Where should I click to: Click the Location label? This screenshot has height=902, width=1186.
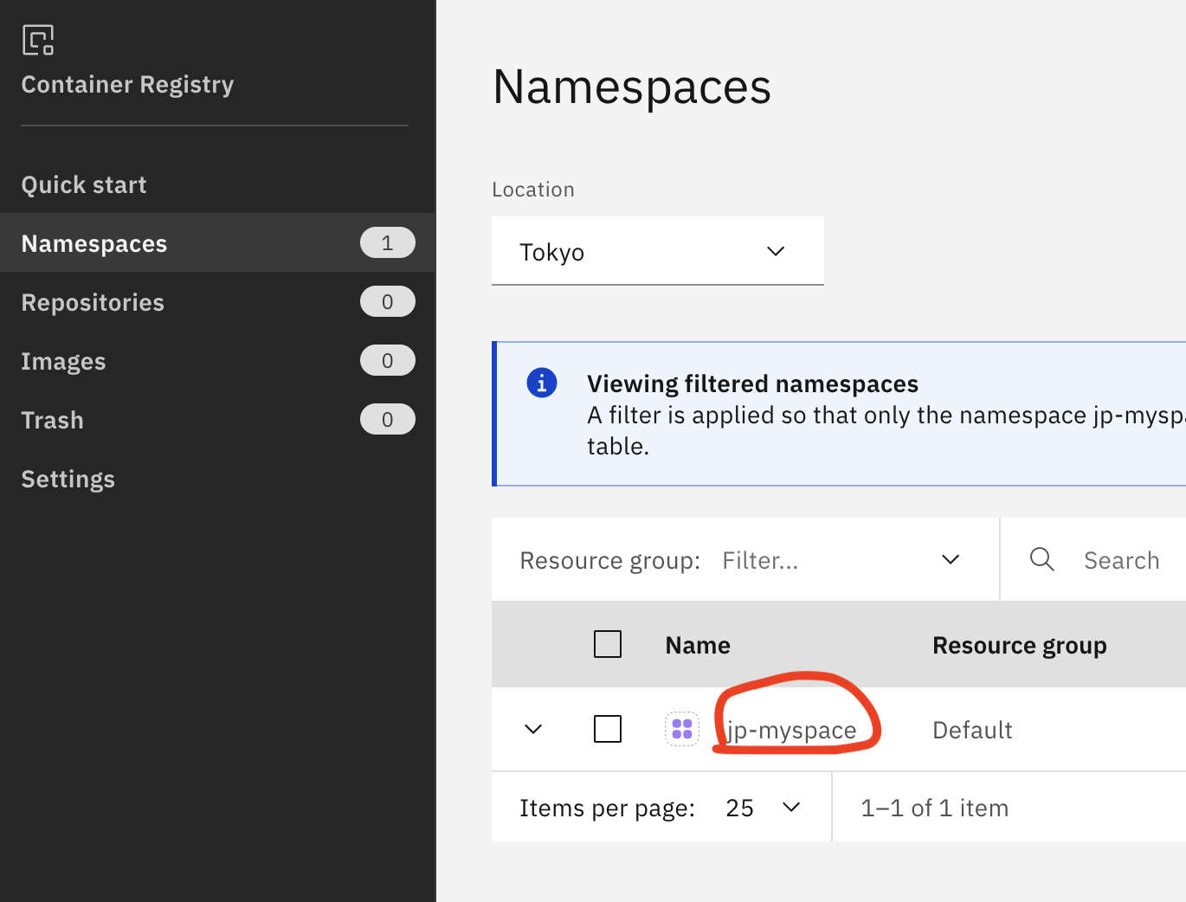click(533, 190)
